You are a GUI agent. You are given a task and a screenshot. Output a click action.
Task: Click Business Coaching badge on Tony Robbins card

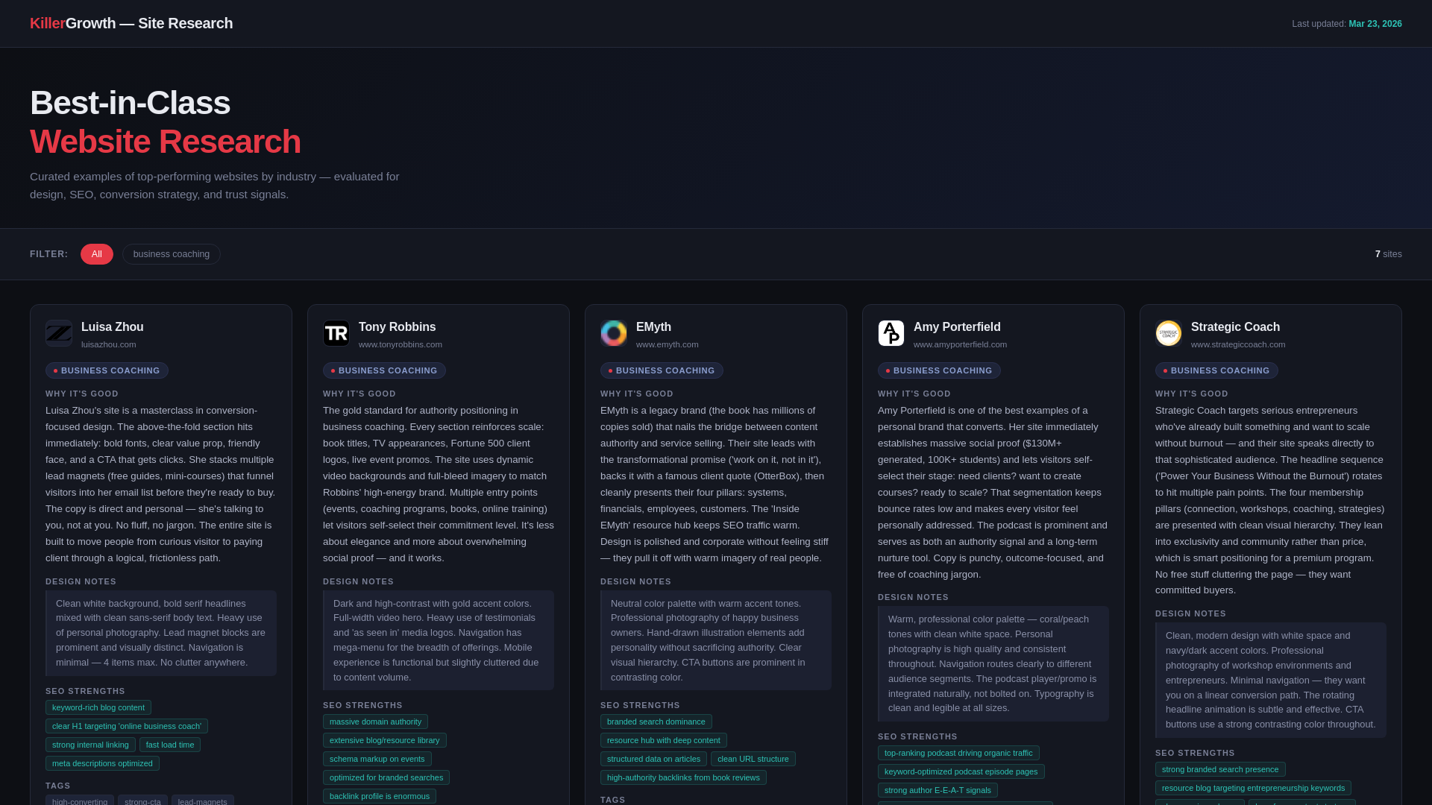(x=384, y=370)
